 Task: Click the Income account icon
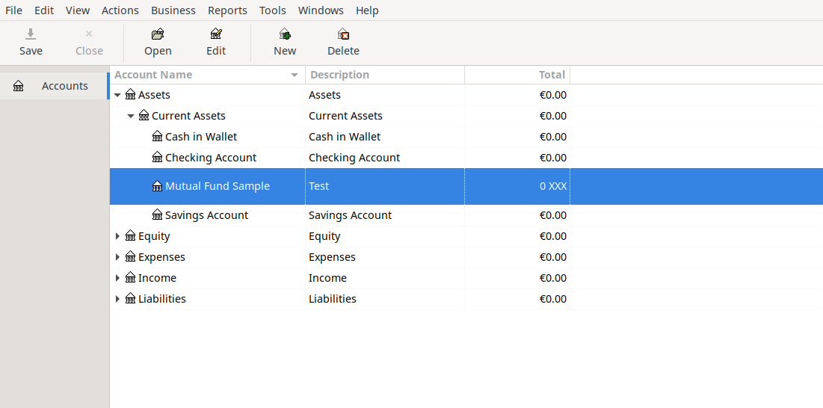click(x=131, y=278)
